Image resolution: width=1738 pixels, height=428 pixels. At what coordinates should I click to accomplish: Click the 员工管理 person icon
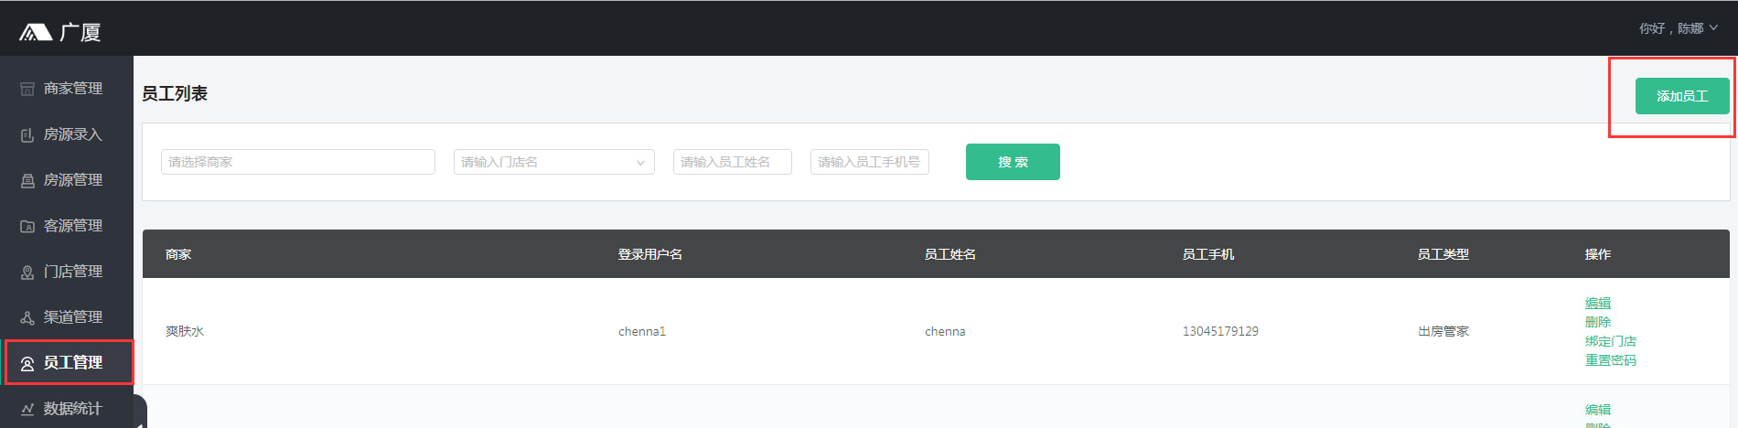(27, 363)
